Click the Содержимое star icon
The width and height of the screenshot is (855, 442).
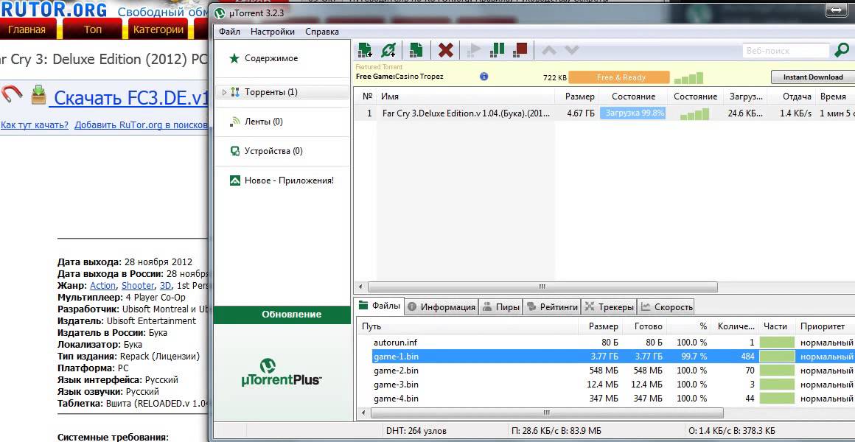[x=234, y=58]
